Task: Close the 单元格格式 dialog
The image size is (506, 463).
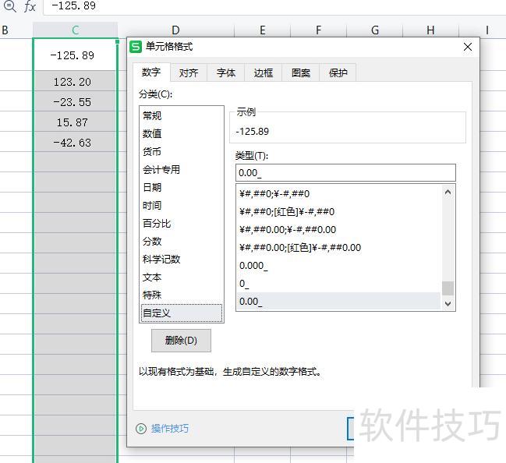Action: pos(468,47)
